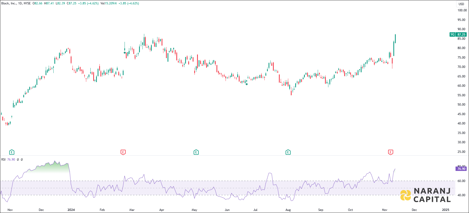Click the purple 76.90 RSI axis tag
The image size is (469, 213).
coord(461,169)
